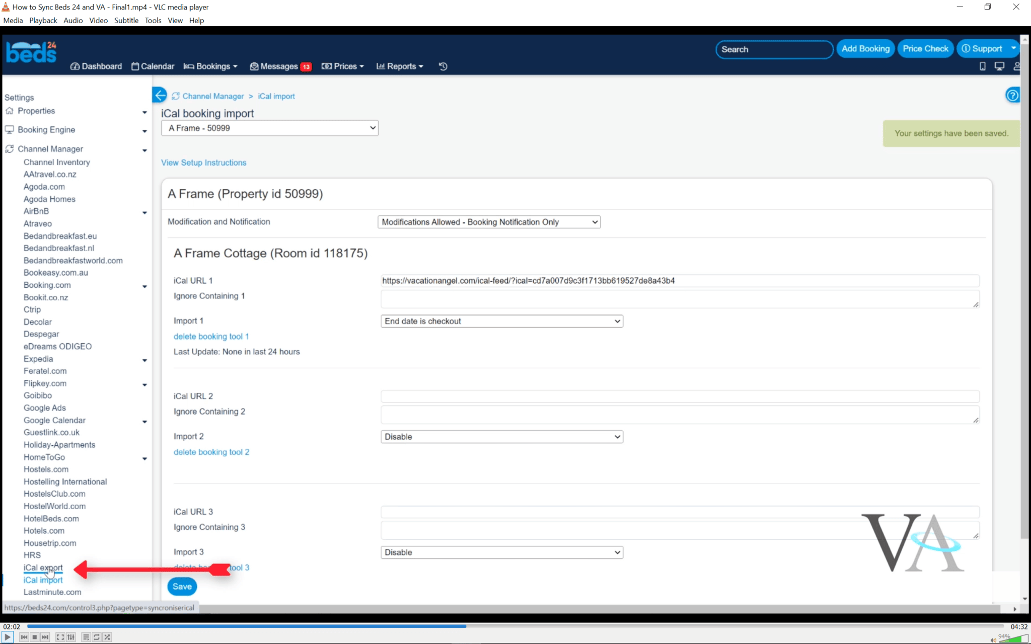Toggle the playlist view icon
The image size is (1031, 644).
(86, 637)
